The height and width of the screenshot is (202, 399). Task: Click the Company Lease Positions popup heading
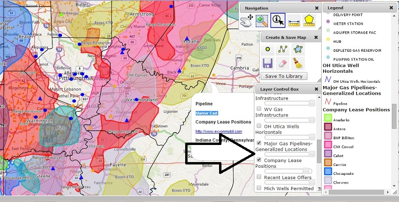point(223,122)
